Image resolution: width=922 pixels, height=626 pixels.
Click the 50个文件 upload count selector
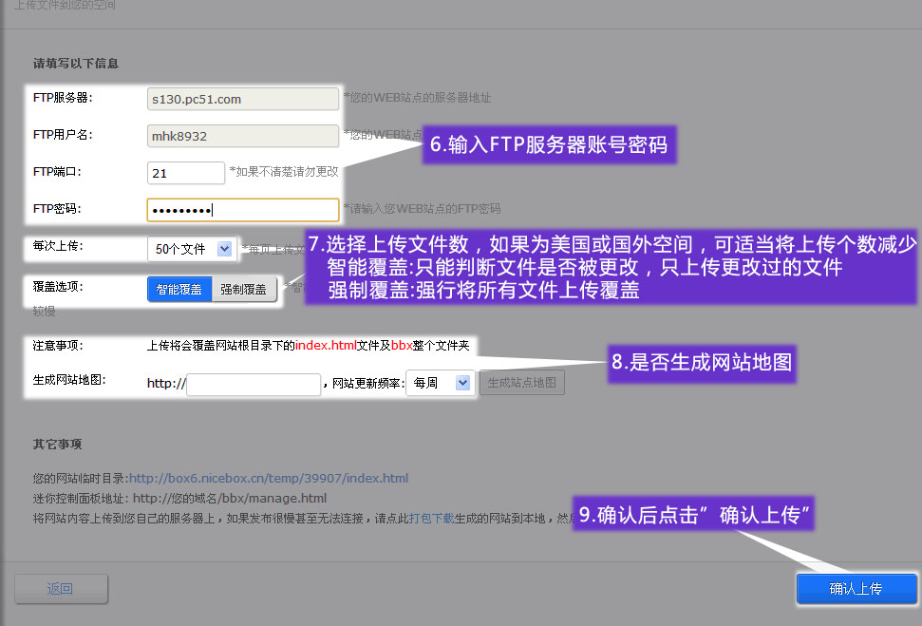coord(180,248)
